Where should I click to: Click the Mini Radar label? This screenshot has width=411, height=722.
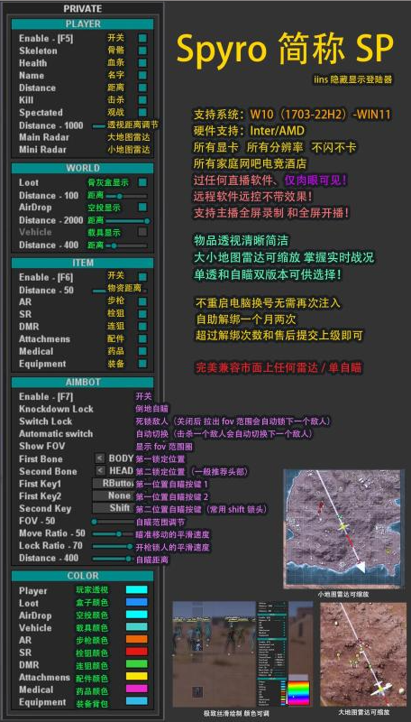[x=42, y=150]
